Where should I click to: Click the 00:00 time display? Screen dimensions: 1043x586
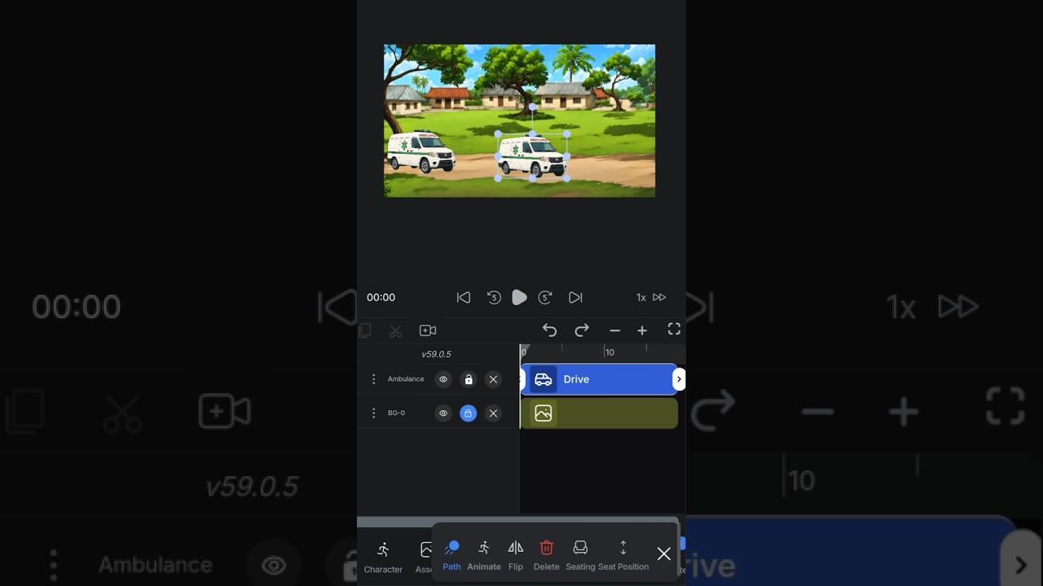click(x=381, y=298)
